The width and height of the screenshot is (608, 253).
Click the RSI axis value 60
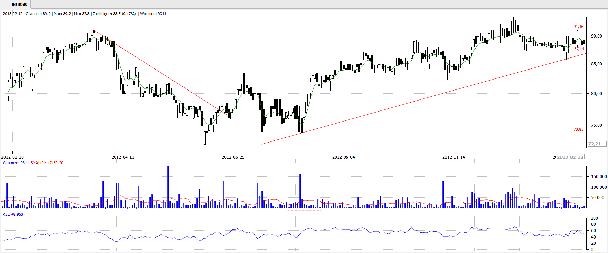pyautogui.click(x=593, y=231)
